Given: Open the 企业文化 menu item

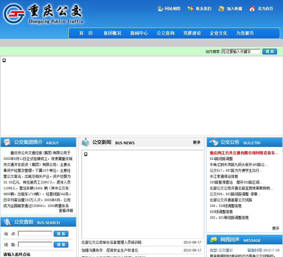Looking at the screenshot, I should pyautogui.click(x=218, y=33).
